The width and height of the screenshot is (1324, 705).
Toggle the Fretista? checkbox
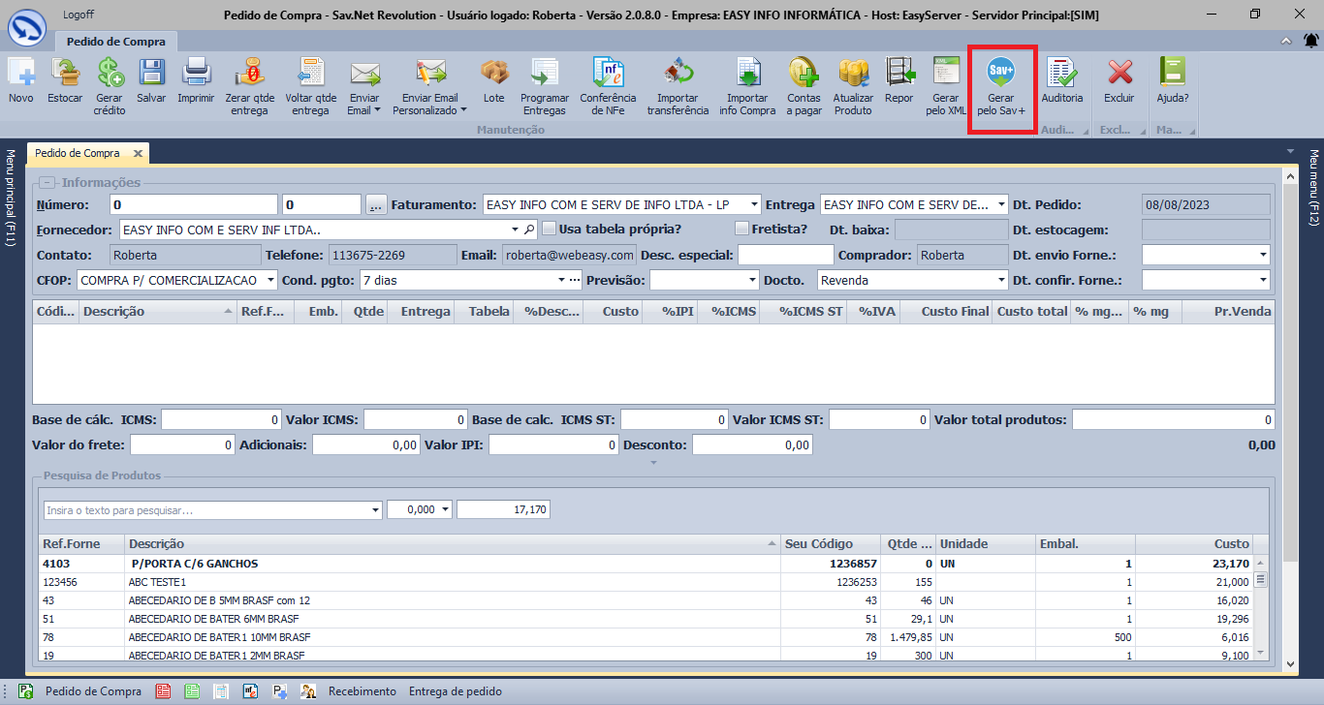click(x=742, y=230)
